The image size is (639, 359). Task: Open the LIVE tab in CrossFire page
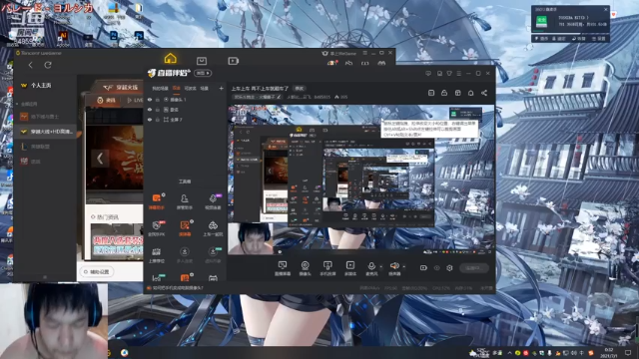tap(135, 100)
